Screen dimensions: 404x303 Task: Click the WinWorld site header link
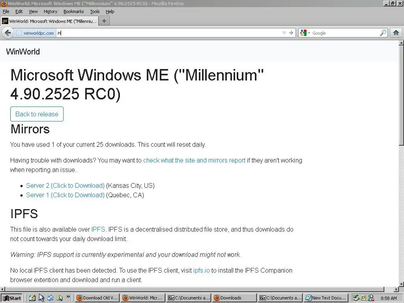[x=23, y=52]
